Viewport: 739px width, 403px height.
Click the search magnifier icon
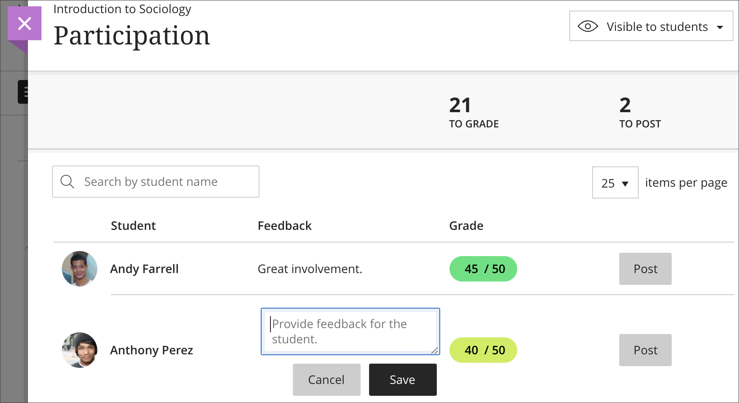pyautogui.click(x=67, y=182)
